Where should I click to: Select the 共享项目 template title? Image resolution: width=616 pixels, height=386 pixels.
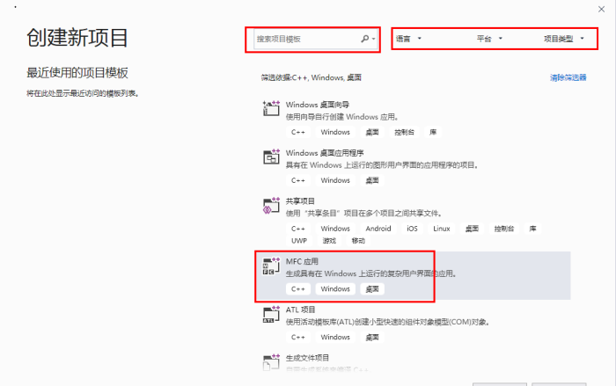point(300,201)
